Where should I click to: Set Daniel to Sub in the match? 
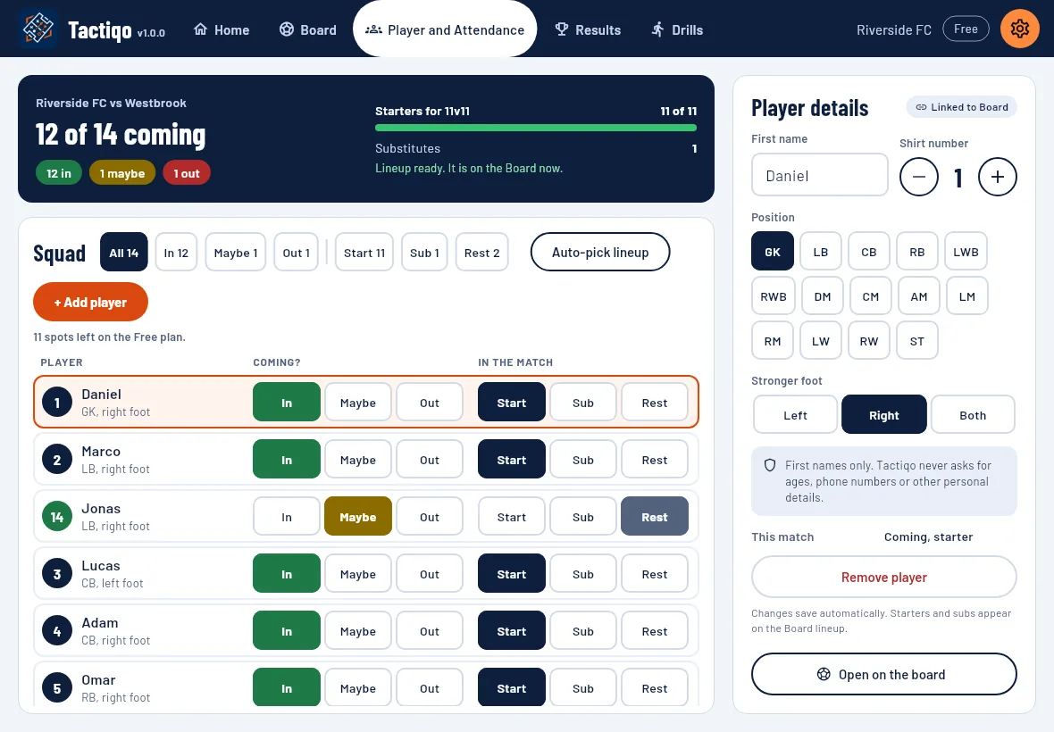(x=582, y=403)
